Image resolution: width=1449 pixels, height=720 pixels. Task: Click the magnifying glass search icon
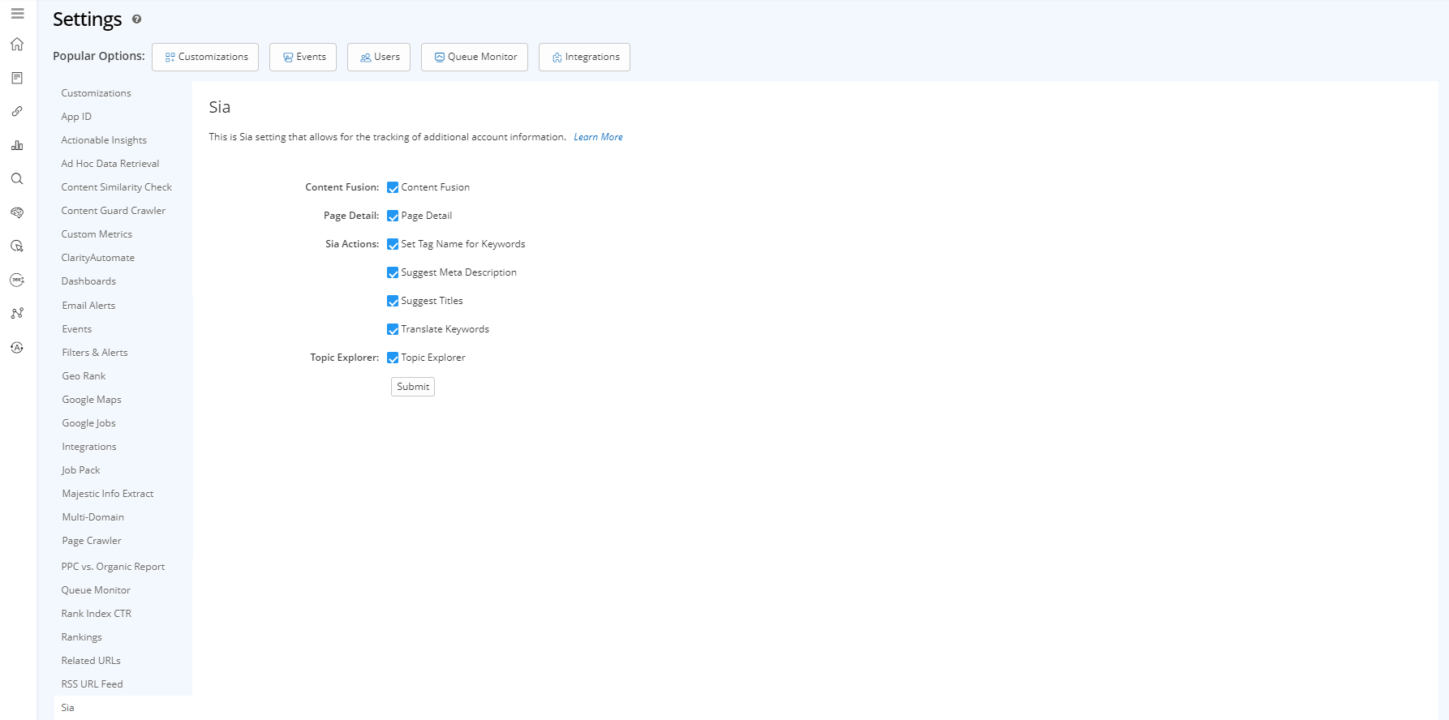pyautogui.click(x=17, y=179)
